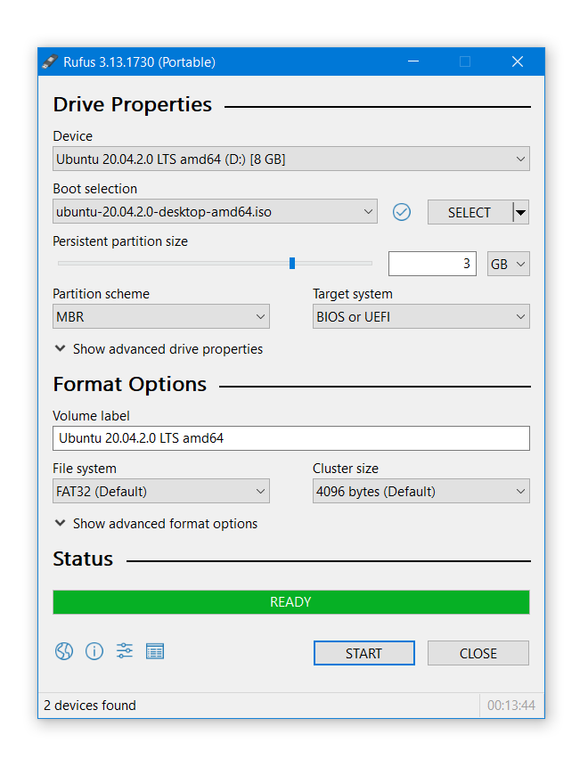Click the persistent partition size slider handle
The image size is (588, 759).
coord(292,264)
